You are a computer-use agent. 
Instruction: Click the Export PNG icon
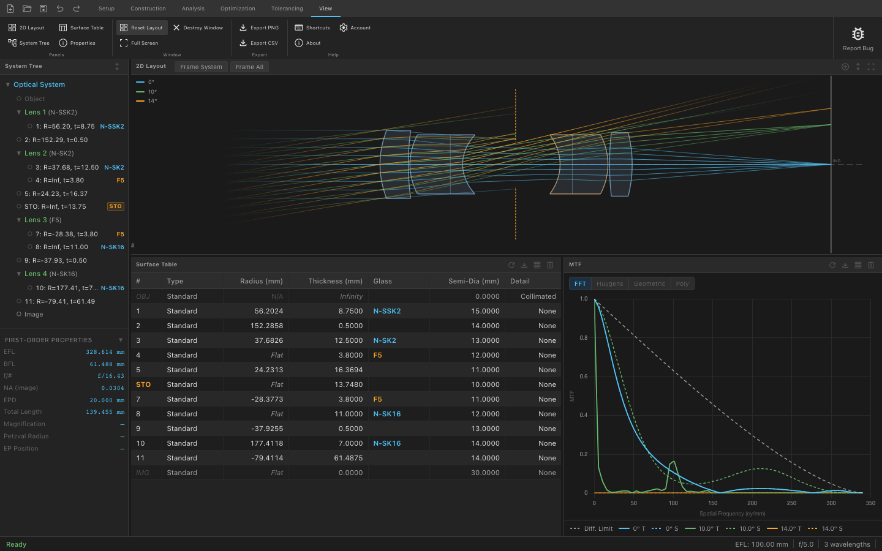point(243,28)
